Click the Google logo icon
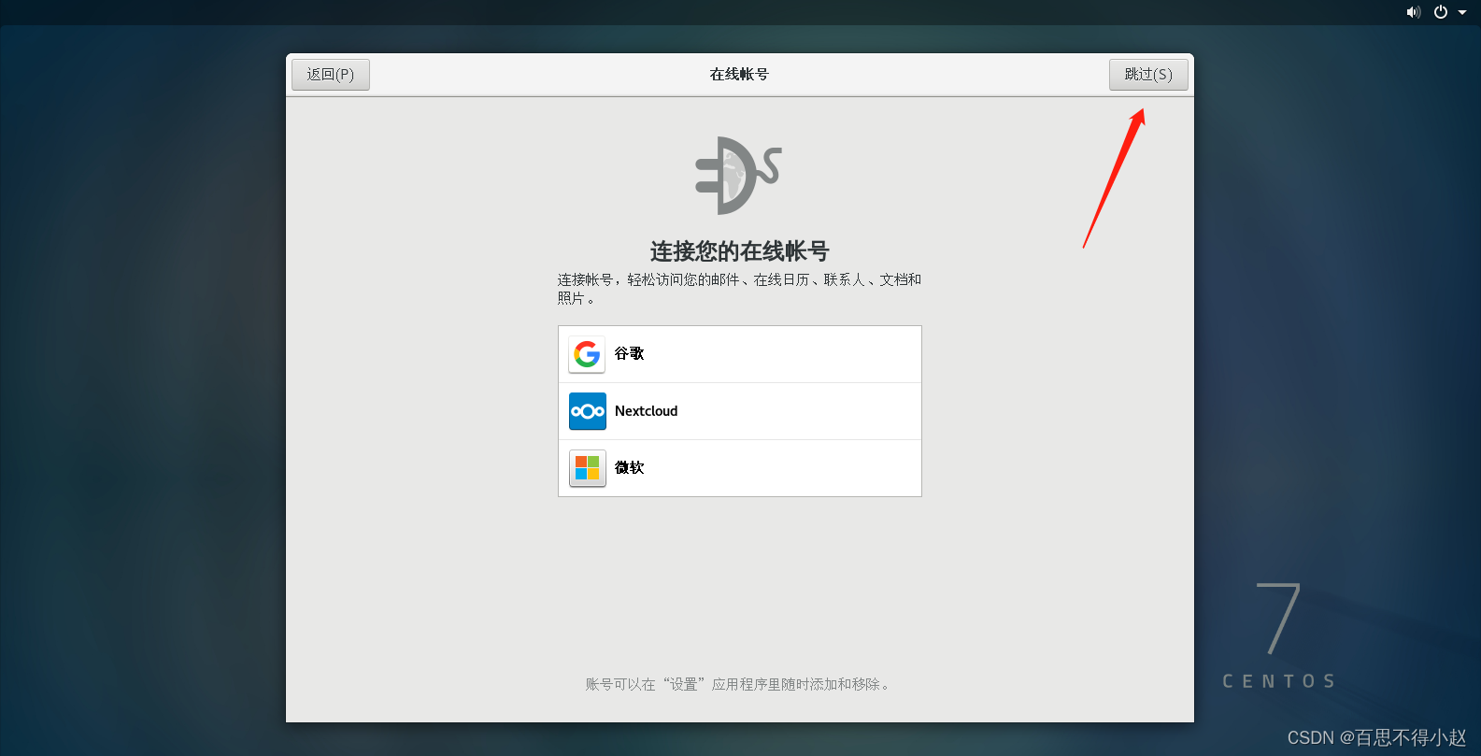Image resolution: width=1481 pixels, height=756 pixels. pyautogui.click(x=587, y=354)
